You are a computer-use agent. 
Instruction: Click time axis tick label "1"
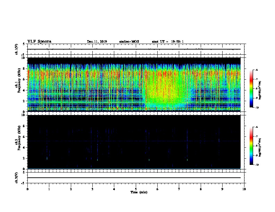[x=49, y=189]
